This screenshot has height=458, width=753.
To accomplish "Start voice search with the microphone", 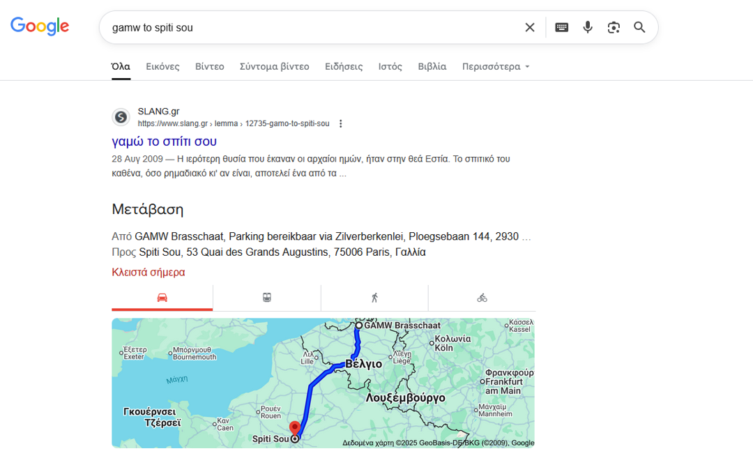I will tap(588, 27).
